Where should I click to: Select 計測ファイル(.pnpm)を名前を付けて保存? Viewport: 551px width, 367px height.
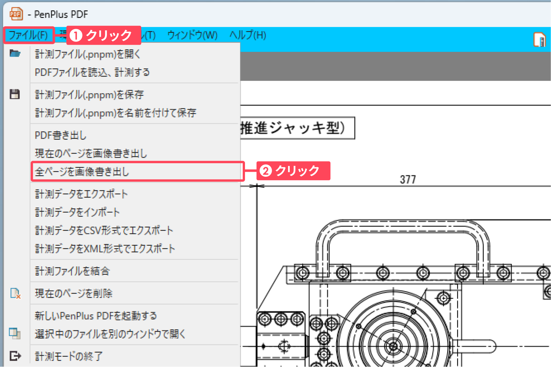click(x=115, y=113)
